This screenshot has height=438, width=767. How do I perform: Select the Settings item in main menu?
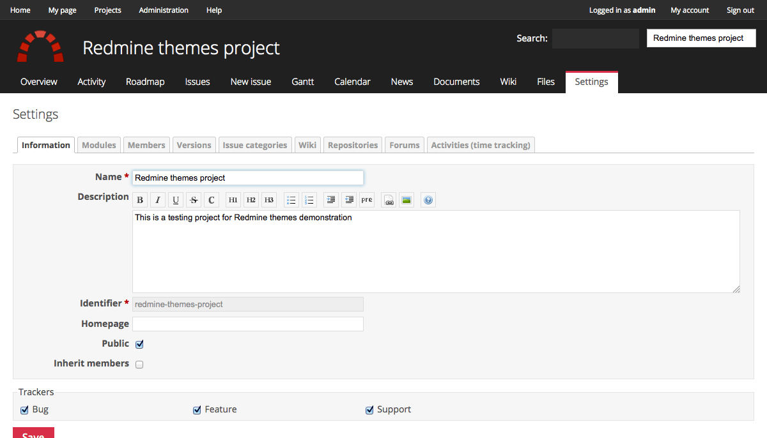(x=591, y=82)
